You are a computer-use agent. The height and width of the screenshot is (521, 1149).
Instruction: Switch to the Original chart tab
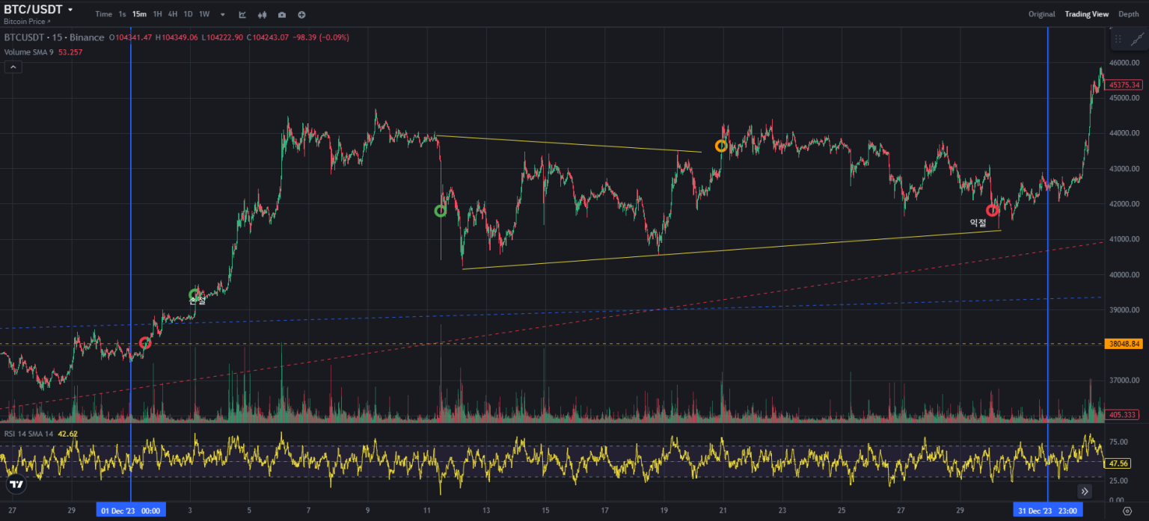(x=1041, y=14)
